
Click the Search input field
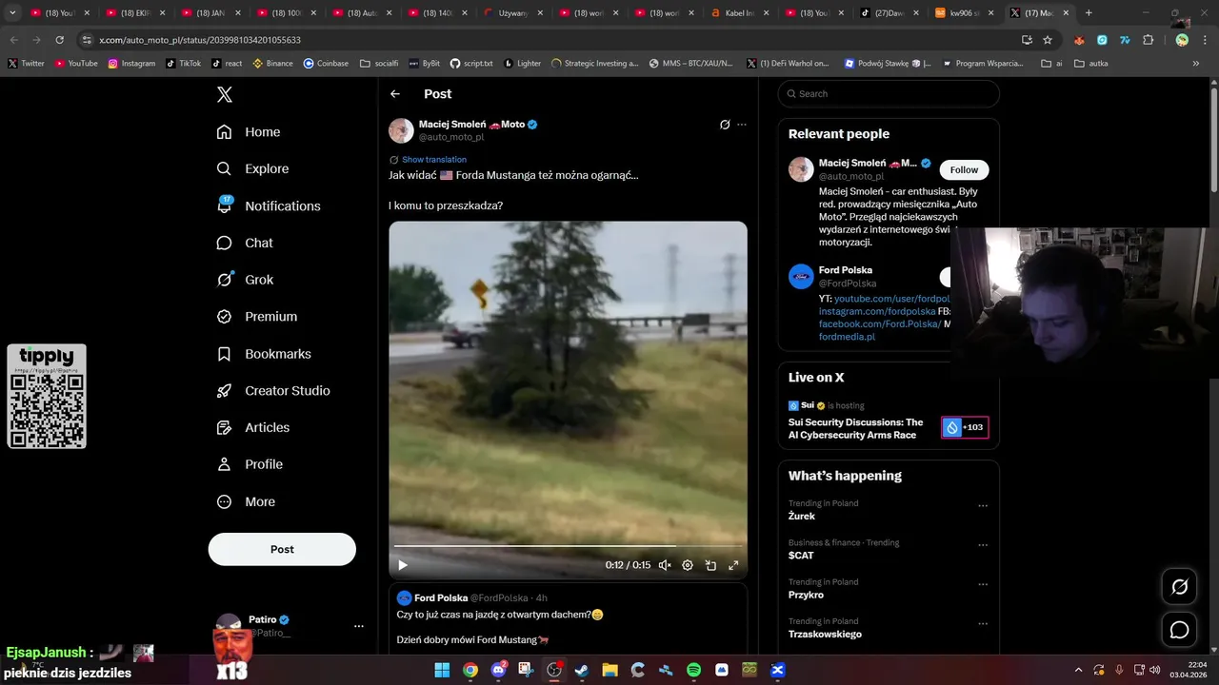click(x=889, y=94)
